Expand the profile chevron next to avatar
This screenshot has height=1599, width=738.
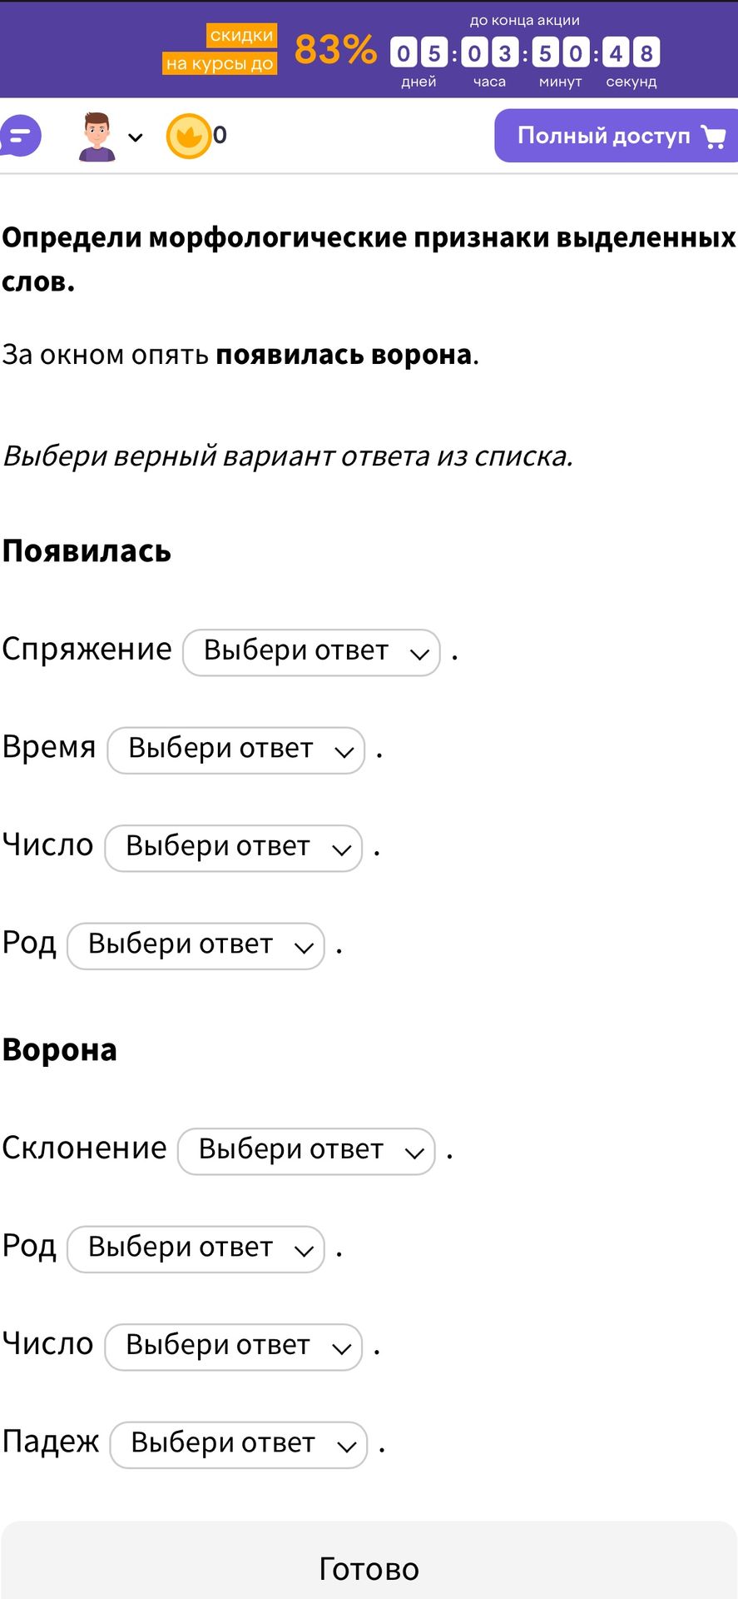pos(136,137)
